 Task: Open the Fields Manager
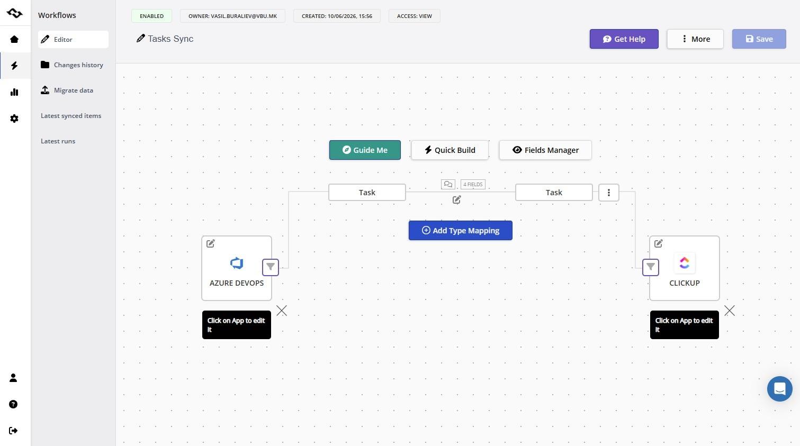tap(545, 150)
